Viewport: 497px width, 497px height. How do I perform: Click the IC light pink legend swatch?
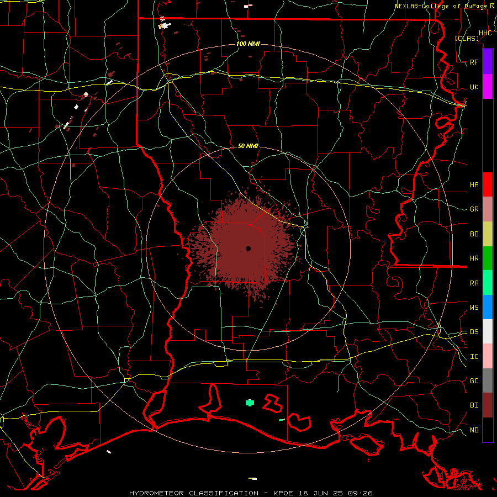pyautogui.click(x=488, y=356)
